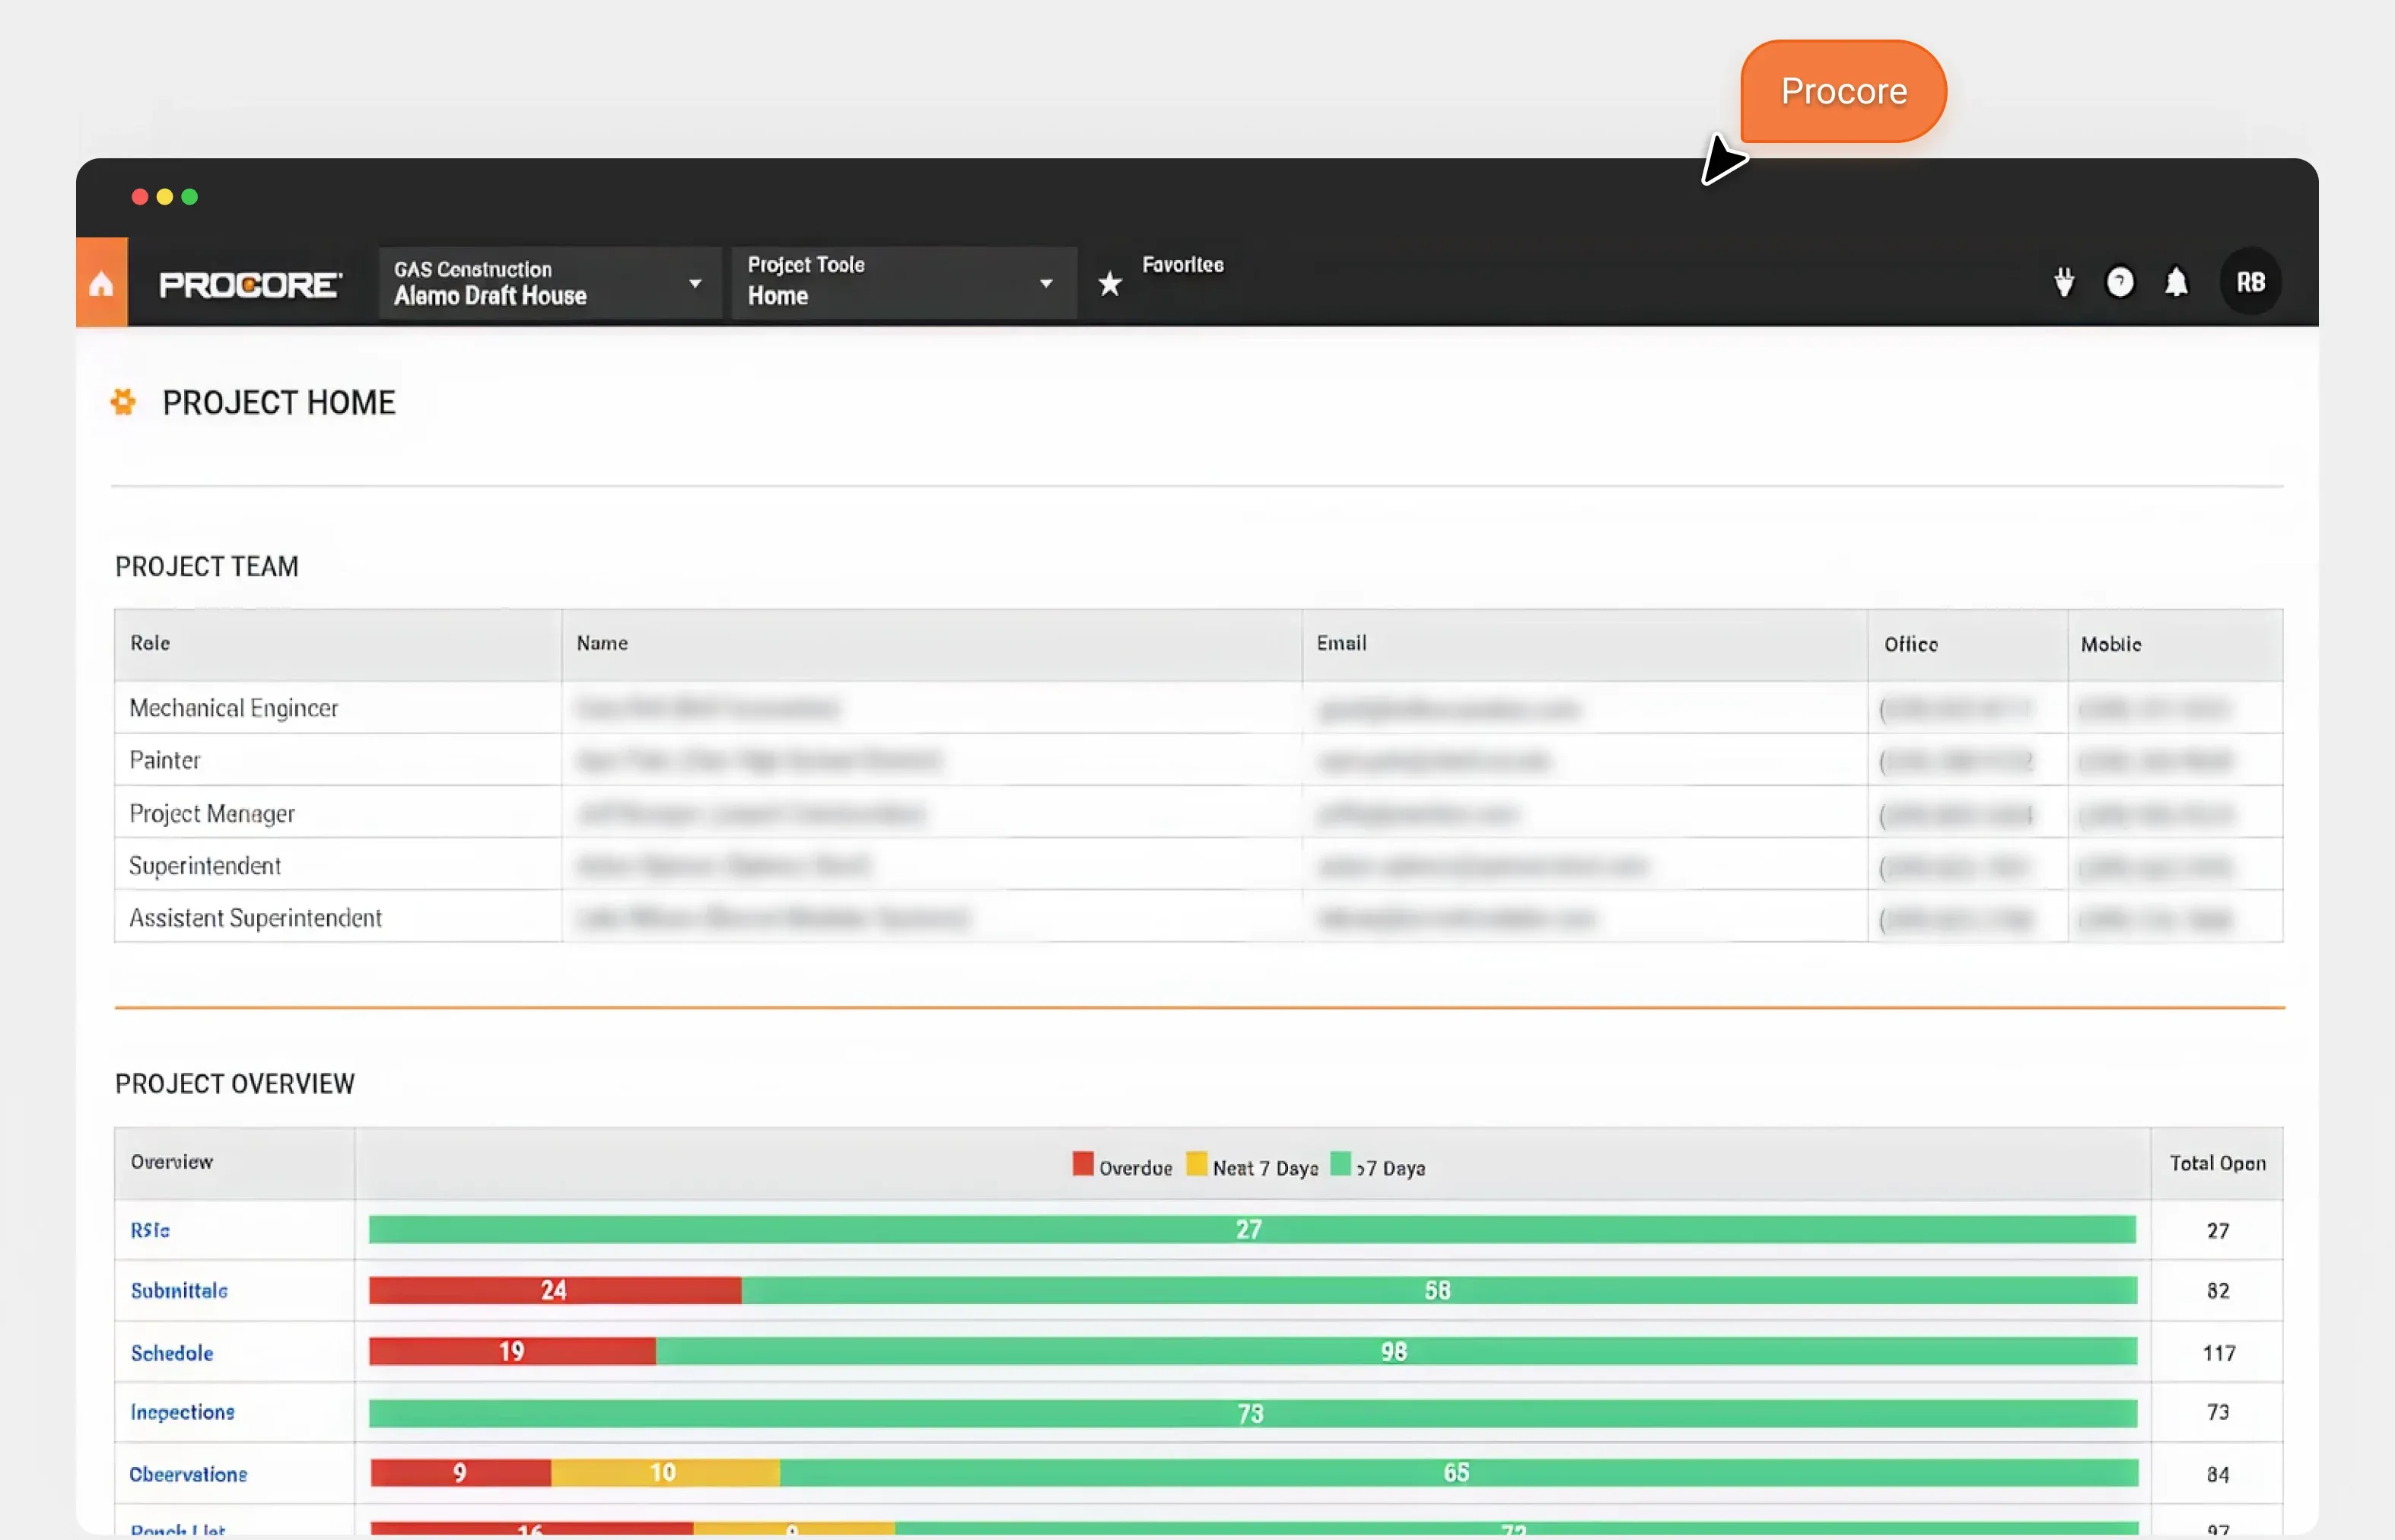Click total open value 84 for Observations
The width and height of the screenshot is (2395, 1540).
2218,1474
